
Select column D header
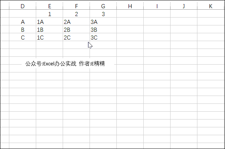click(22, 6)
